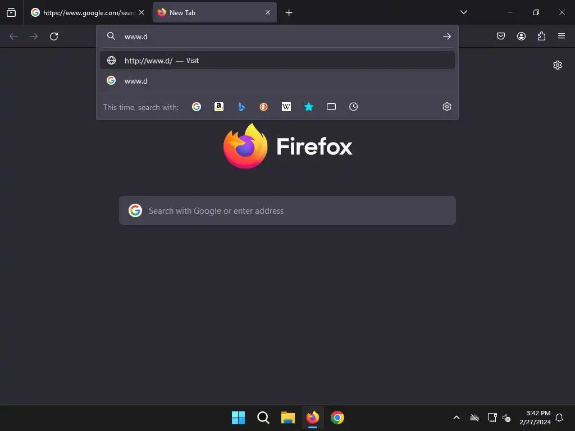The height and width of the screenshot is (431, 575).
Task: Search this time with Google
Action: point(197,107)
